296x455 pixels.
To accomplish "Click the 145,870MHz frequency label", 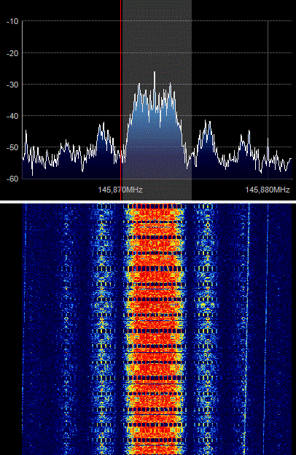I will tap(120, 190).
